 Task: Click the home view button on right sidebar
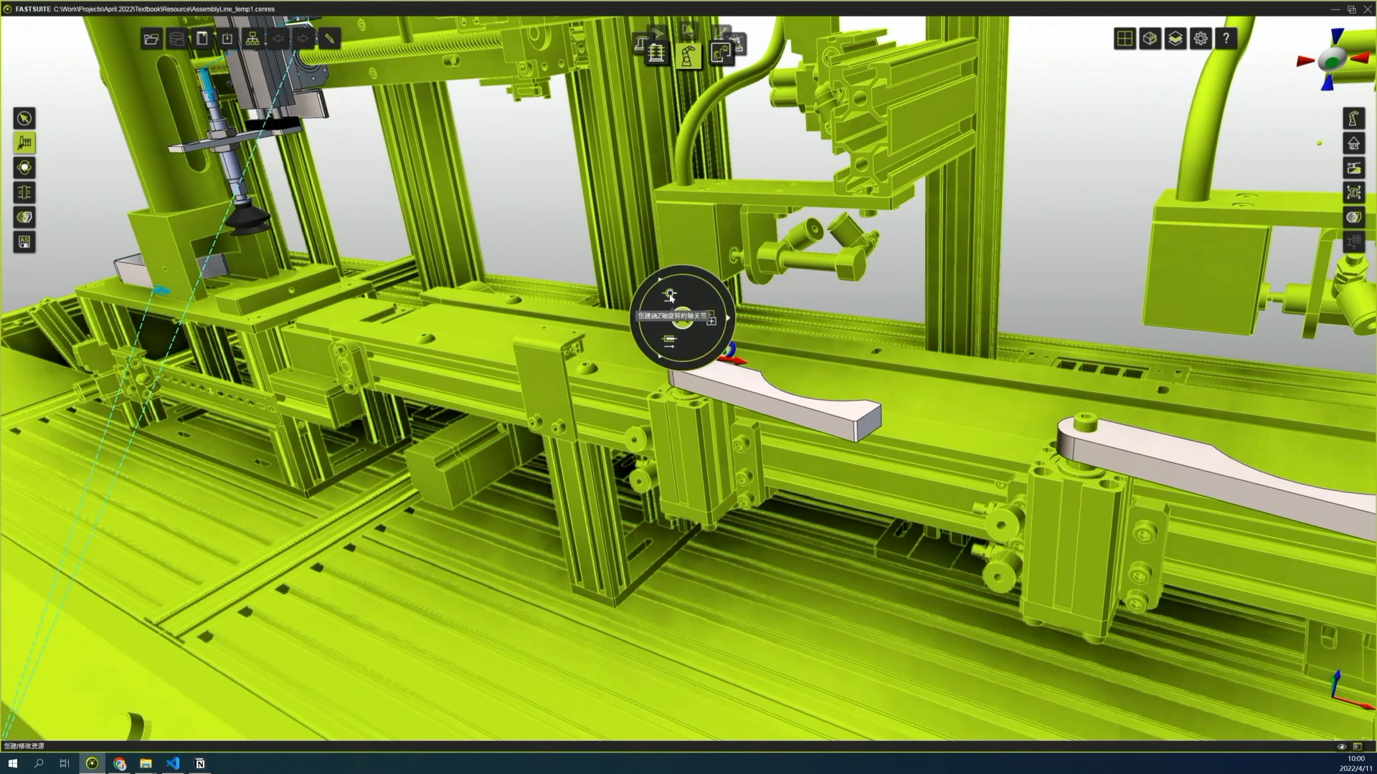coord(1353,143)
